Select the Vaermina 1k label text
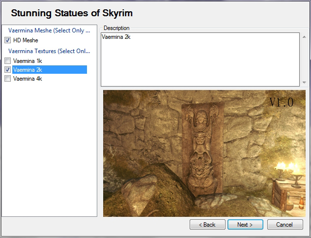Screen dimensions: 311x238 28,61
